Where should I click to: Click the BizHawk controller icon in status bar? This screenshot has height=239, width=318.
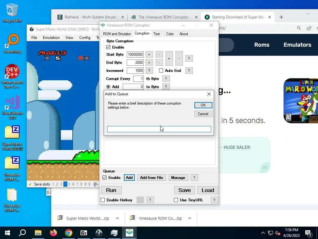click(96, 184)
